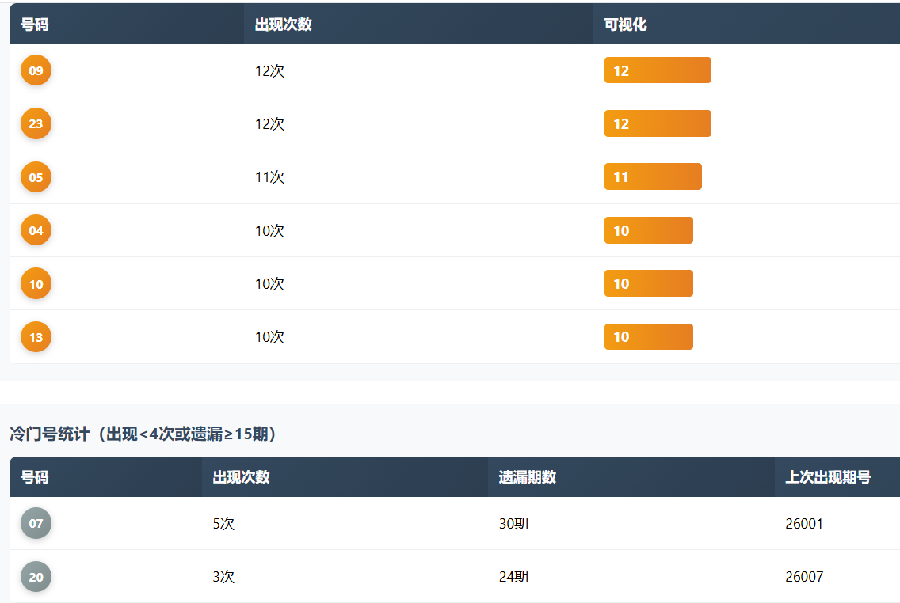Click the 冷门号统计 section heading

[x=143, y=434]
